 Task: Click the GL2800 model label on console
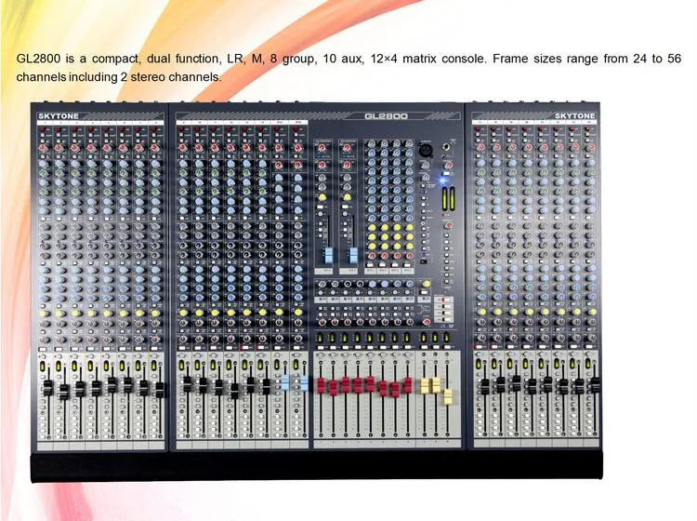[386, 116]
